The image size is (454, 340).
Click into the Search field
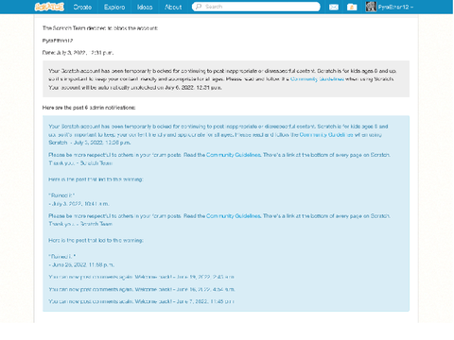tap(256, 7)
